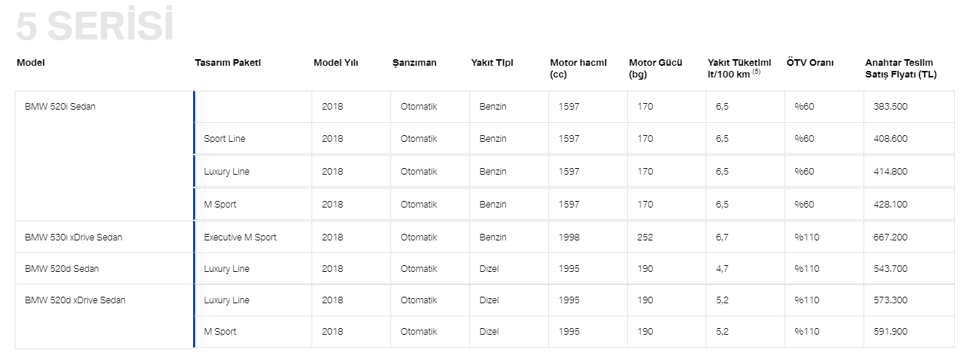Screen dimensions: 979x361
Task: Click the Model Yılı column header
Action: point(336,63)
